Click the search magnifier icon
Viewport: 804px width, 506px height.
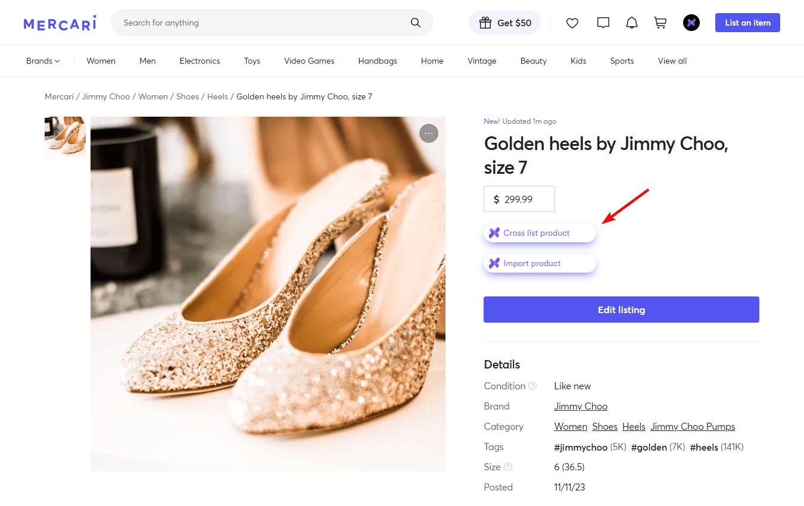[416, 23]
